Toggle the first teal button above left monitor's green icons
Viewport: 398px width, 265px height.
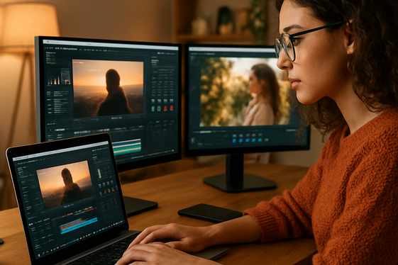(x=153, y=101)
